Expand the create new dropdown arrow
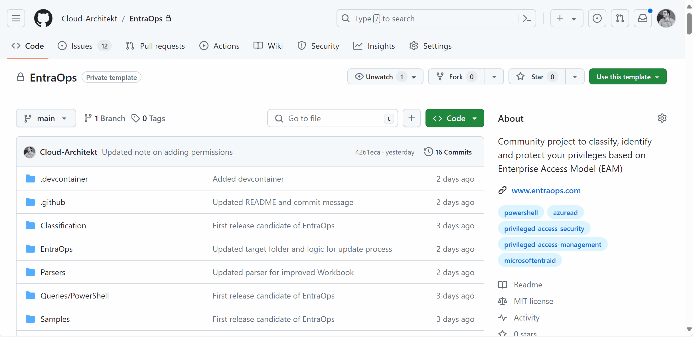Viewport: 693px width, 337px height. pyautogui.click(x=574, y=19)
